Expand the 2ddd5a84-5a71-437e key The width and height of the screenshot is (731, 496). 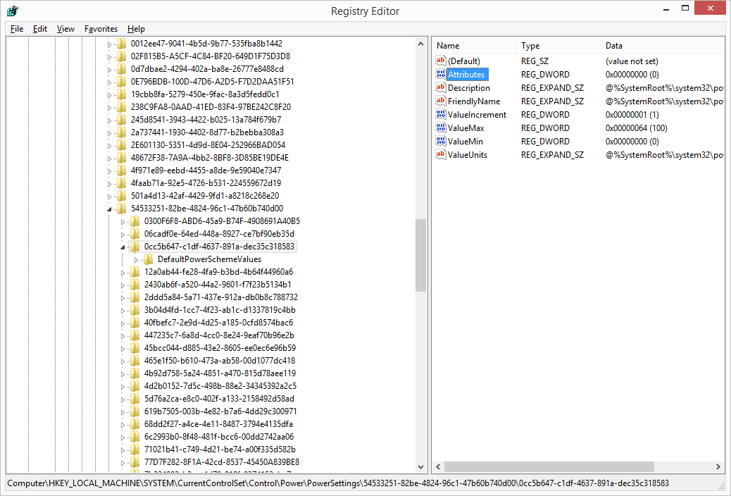pyautogui.click(x=123, y=298)
